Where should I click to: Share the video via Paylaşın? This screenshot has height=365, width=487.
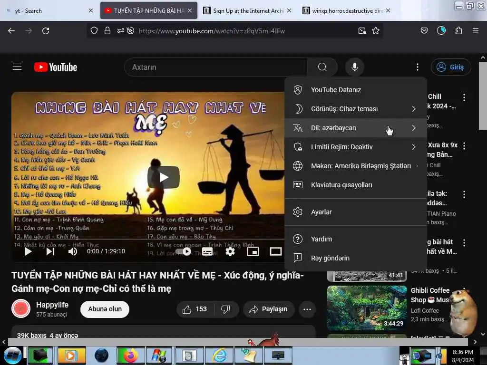(269, 309)
